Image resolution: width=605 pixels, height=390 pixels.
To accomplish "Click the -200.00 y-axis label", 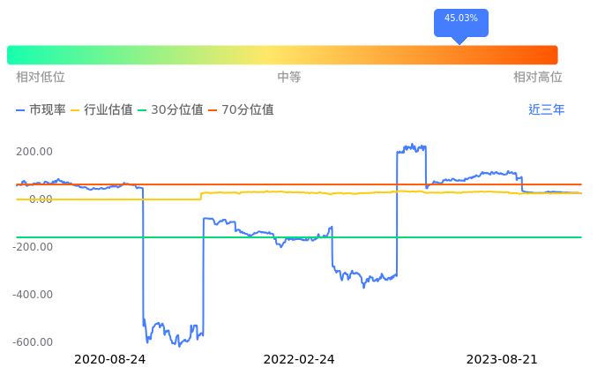I will pyautogui.click(x=33, y=247).
